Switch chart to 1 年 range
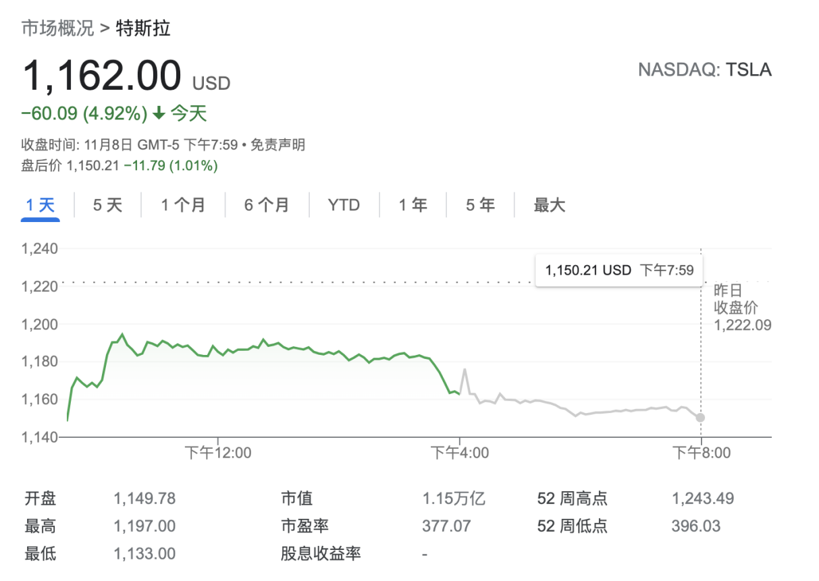The width and height of the screenshot is (819, 581). pyautogui.click(x=413, y=205)
